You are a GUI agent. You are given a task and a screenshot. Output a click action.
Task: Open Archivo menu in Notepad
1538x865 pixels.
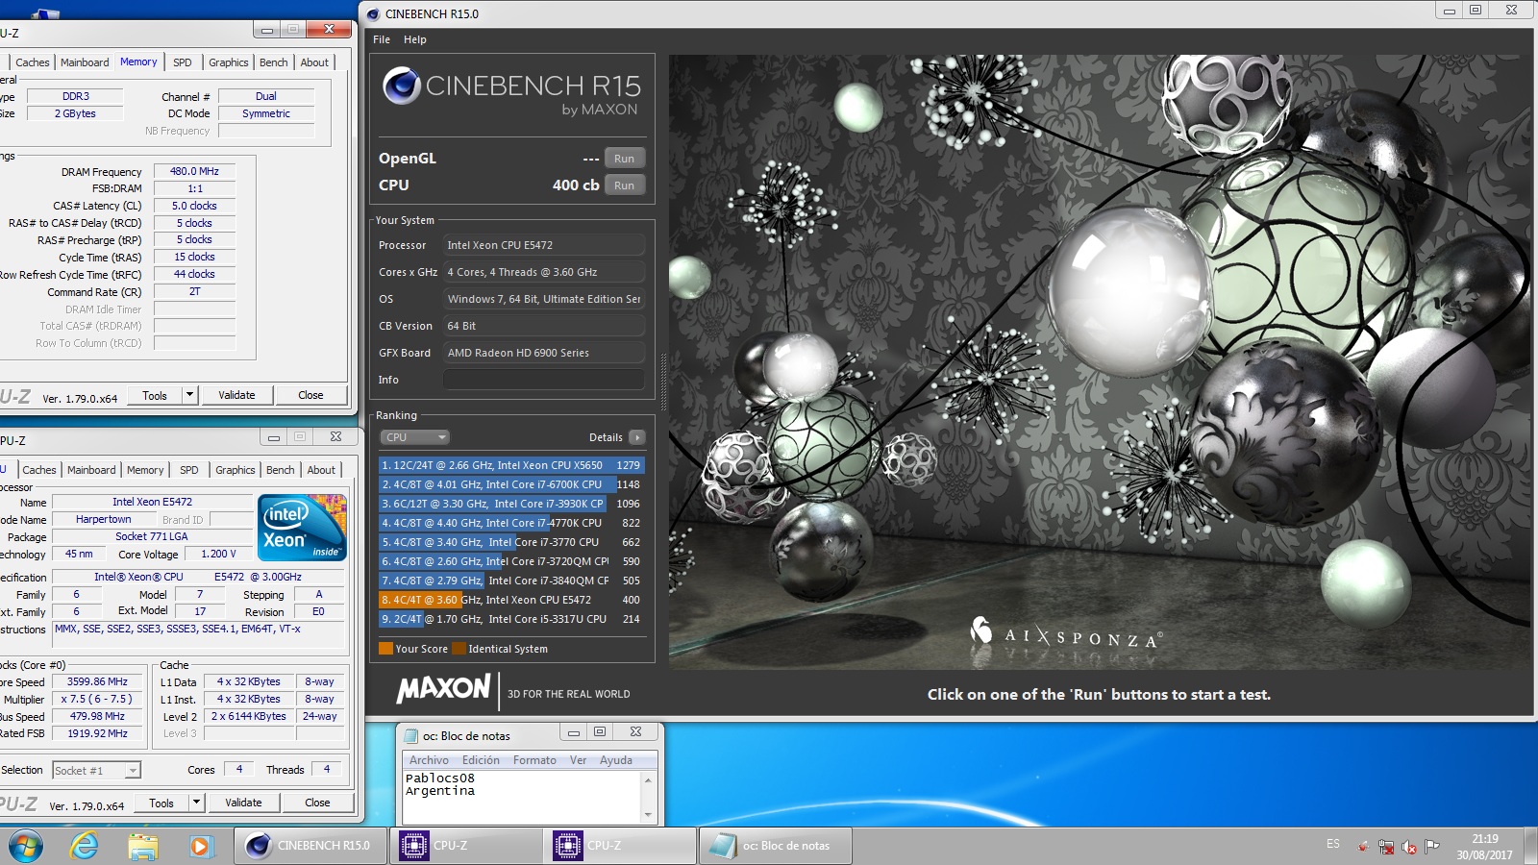pos(429,760)
